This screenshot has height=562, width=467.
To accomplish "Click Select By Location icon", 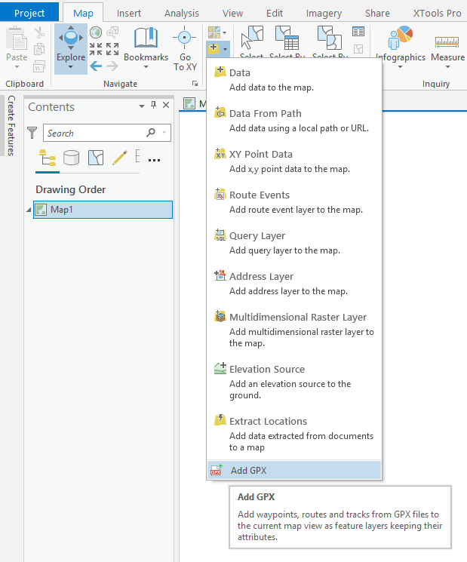I will point(330,37).
